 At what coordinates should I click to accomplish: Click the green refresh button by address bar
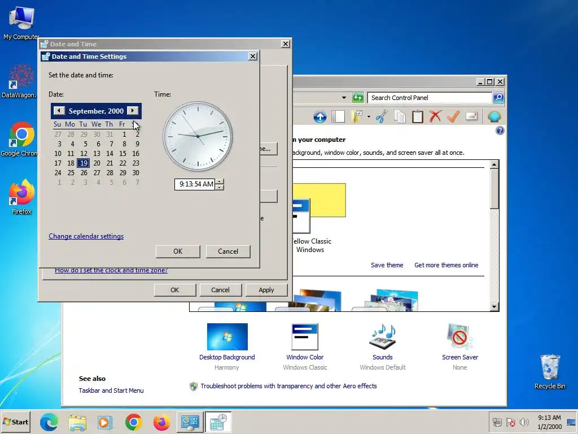click(358, 98)
